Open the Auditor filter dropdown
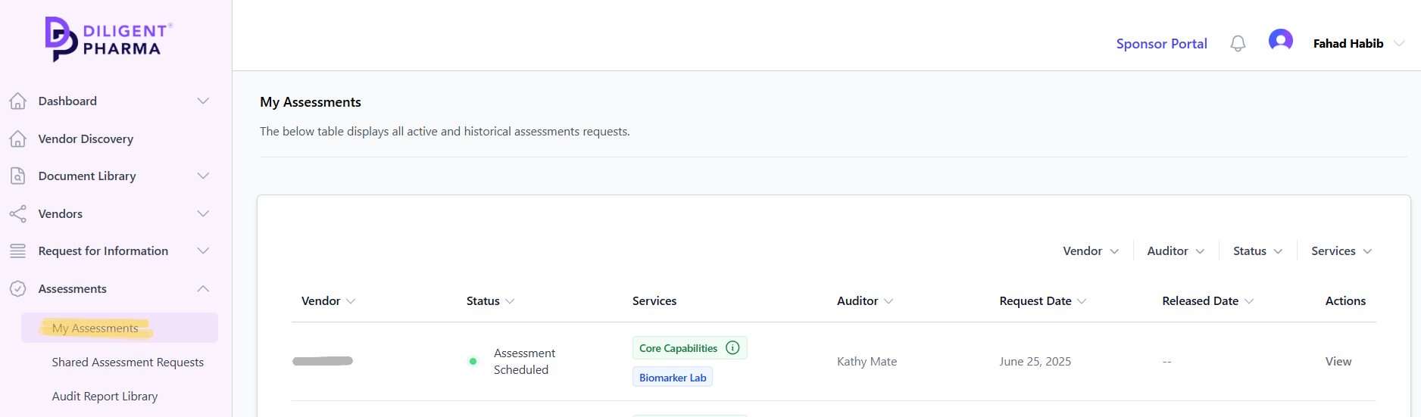 (1176, 251)
